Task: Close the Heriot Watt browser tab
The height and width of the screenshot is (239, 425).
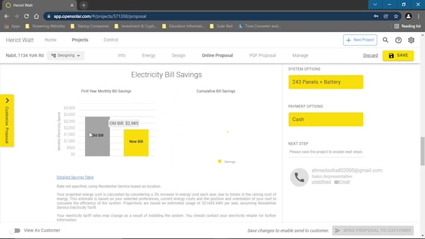Action: click(x=72, y=5)
